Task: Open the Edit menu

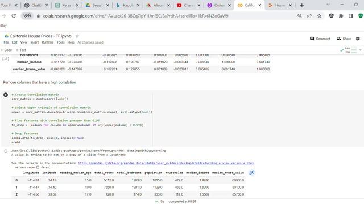Action: (14, 42)
